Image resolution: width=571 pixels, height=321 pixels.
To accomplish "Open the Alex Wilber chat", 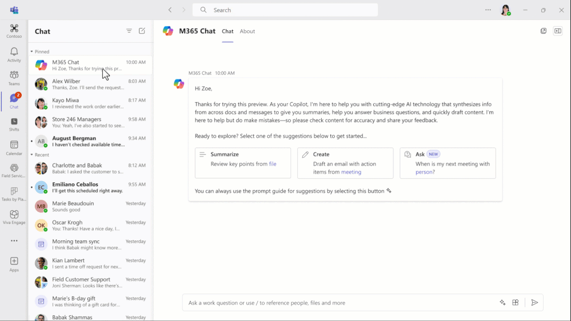I will pyautogui.click(x=90, y=84).
